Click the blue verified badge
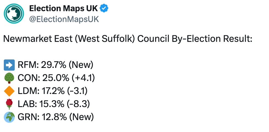Viewport: 269px width, 132px height. click(x=104, y=8)
